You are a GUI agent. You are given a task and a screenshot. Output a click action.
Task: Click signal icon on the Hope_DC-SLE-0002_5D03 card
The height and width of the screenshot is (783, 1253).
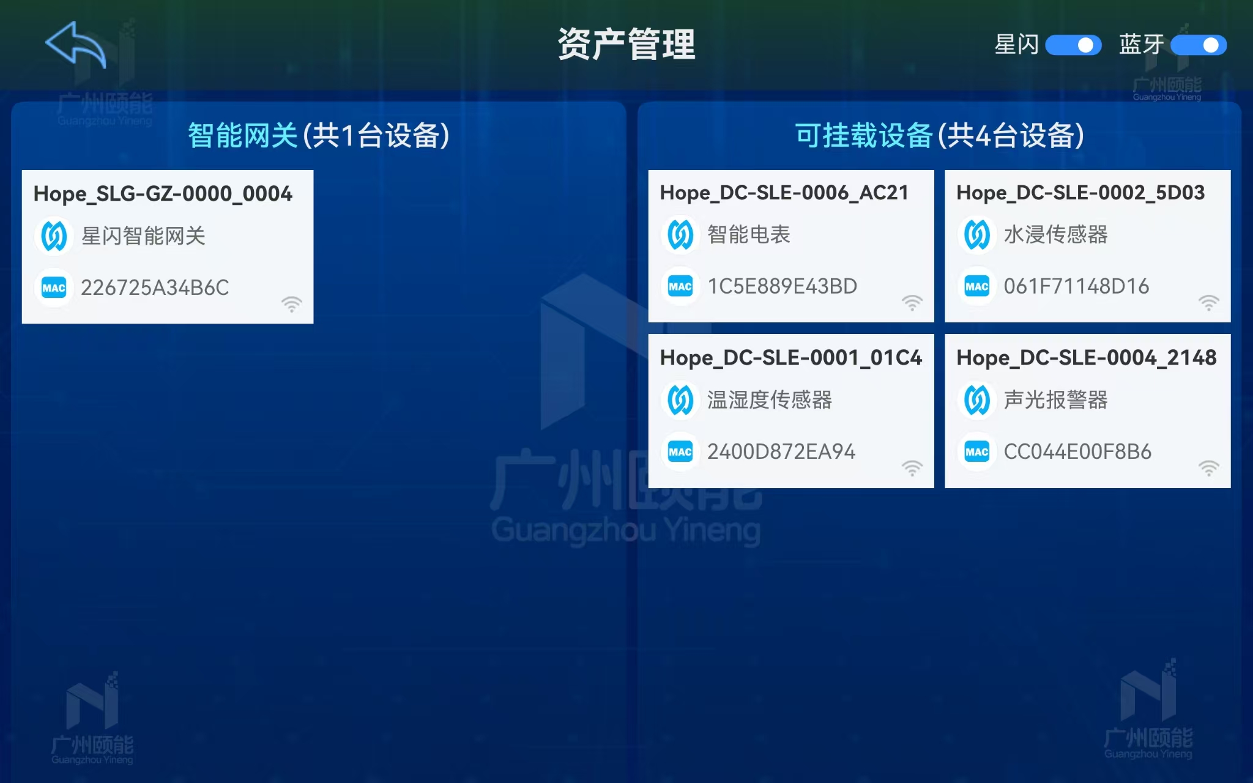click(1209, 303)
